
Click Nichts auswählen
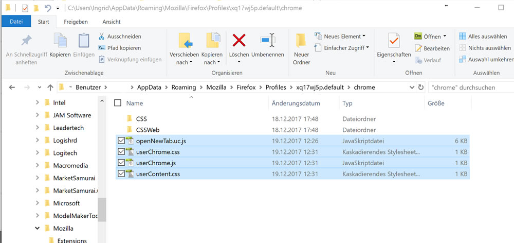[x=485, y=48]
